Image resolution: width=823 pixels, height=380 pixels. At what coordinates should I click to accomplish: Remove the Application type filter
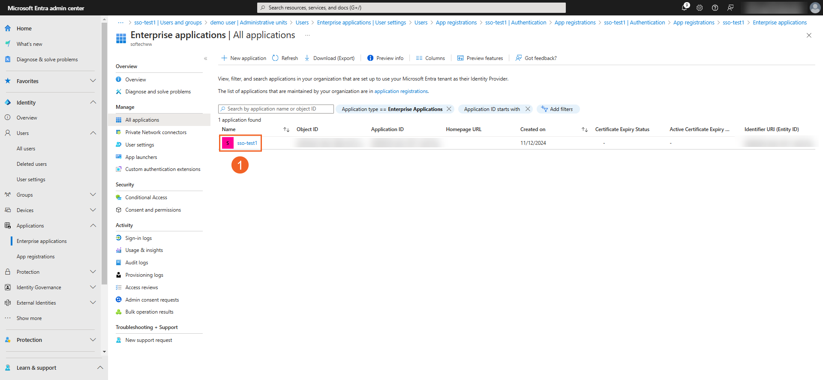coord(449,109)
